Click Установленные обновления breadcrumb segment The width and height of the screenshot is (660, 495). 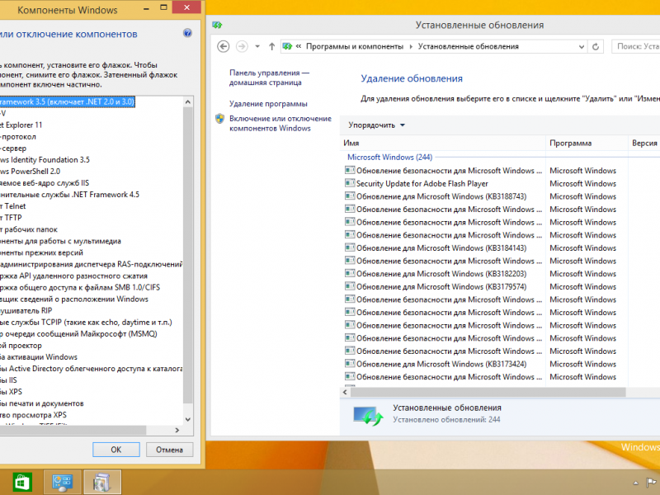click(x=468, y=46)
